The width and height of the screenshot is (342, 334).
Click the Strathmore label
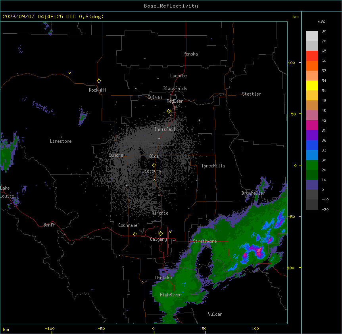tap(205, 241)
